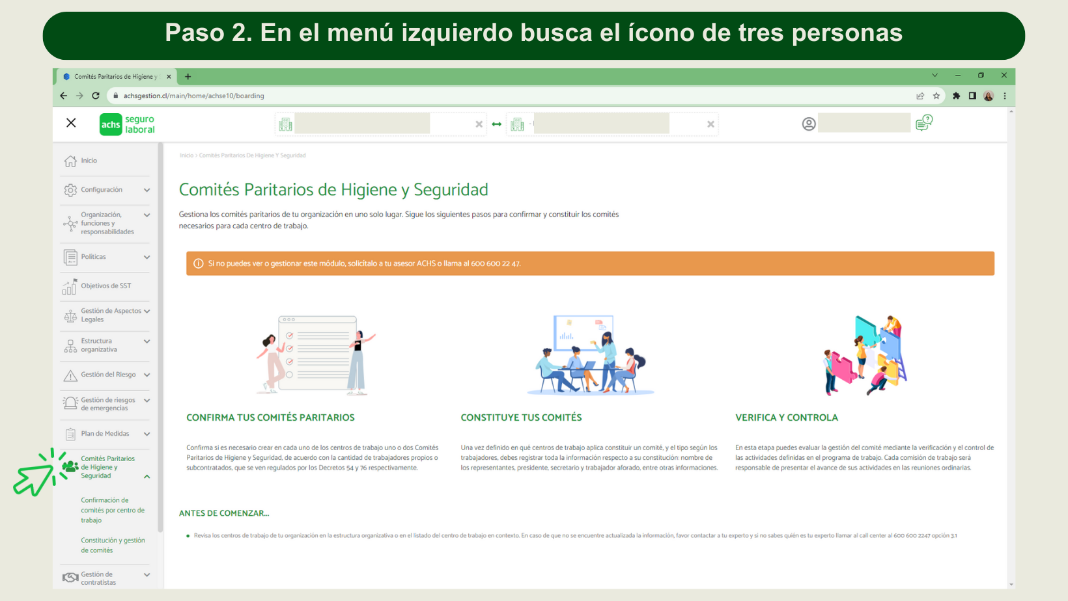Click the confirm committees checklist illustration
This screenshot has height=601, width=1068.
[316, 354]
